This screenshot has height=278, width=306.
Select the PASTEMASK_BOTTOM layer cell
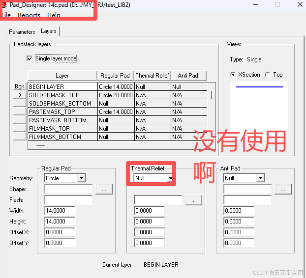(62, 120)
